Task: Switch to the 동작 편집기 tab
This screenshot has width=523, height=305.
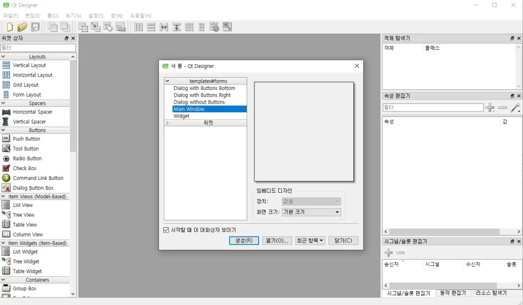Action: coord(453,293)
